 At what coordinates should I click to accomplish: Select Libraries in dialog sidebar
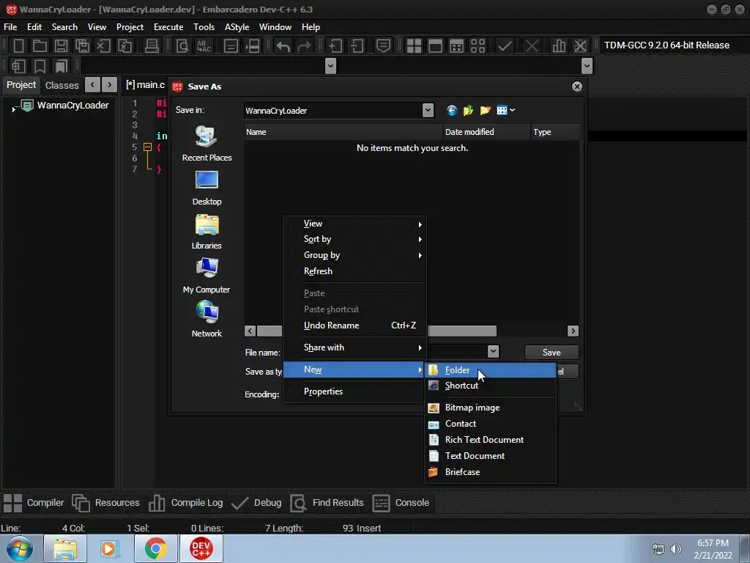pos(207,232)
